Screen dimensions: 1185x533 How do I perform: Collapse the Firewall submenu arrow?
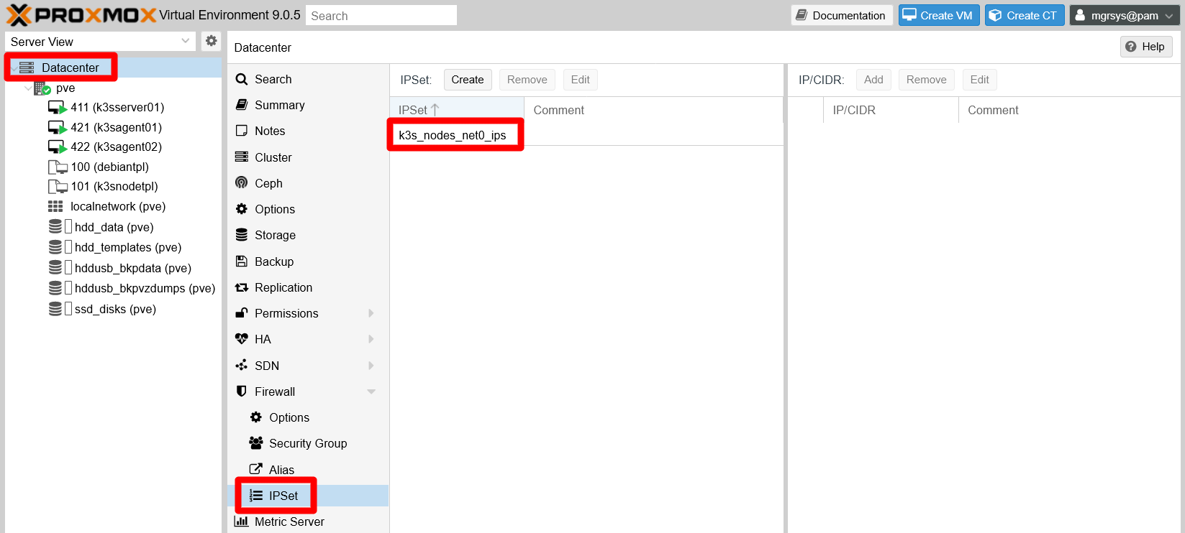click(371, 391)
